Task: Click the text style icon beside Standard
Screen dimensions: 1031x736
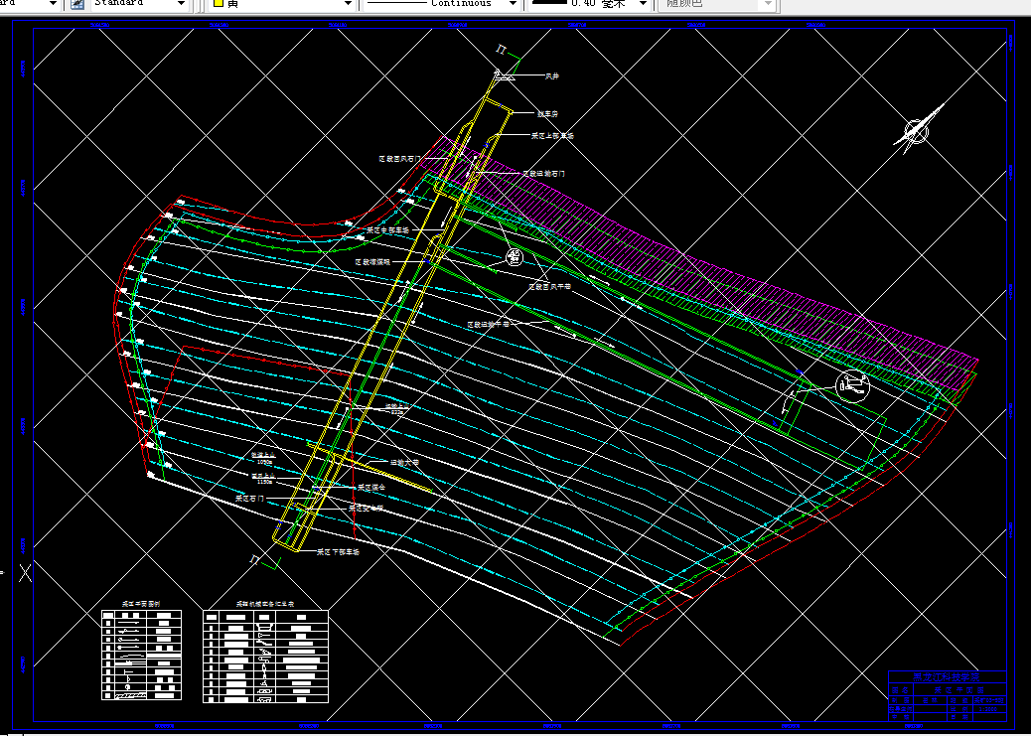Action: [x=76, y=4]
